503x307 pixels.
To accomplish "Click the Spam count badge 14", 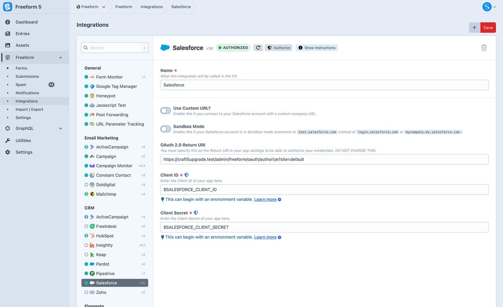I will (52, 84).
